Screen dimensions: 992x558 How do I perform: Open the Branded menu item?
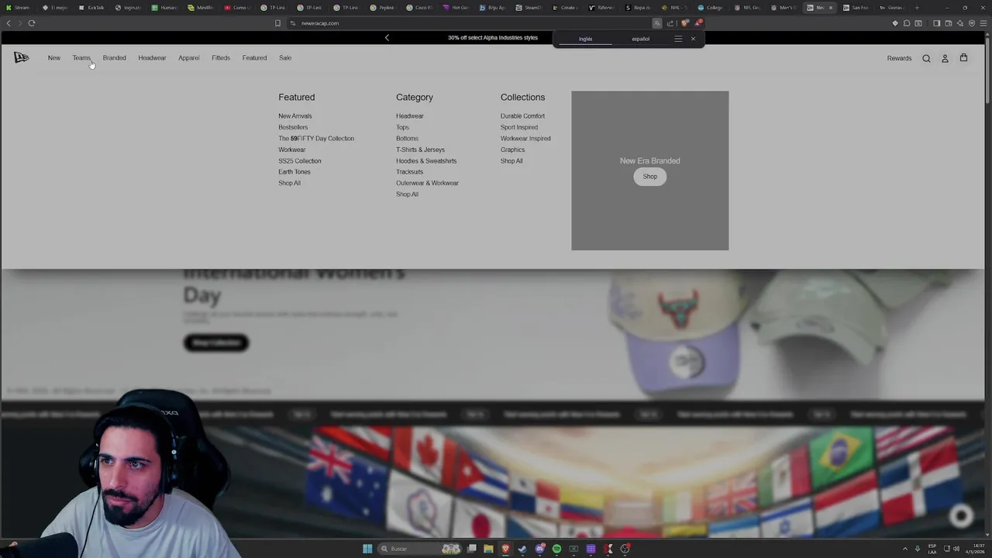[x=114, y=58]
